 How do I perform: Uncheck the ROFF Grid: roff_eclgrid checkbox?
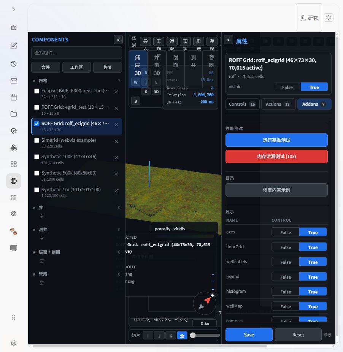(x=37, y=124)
